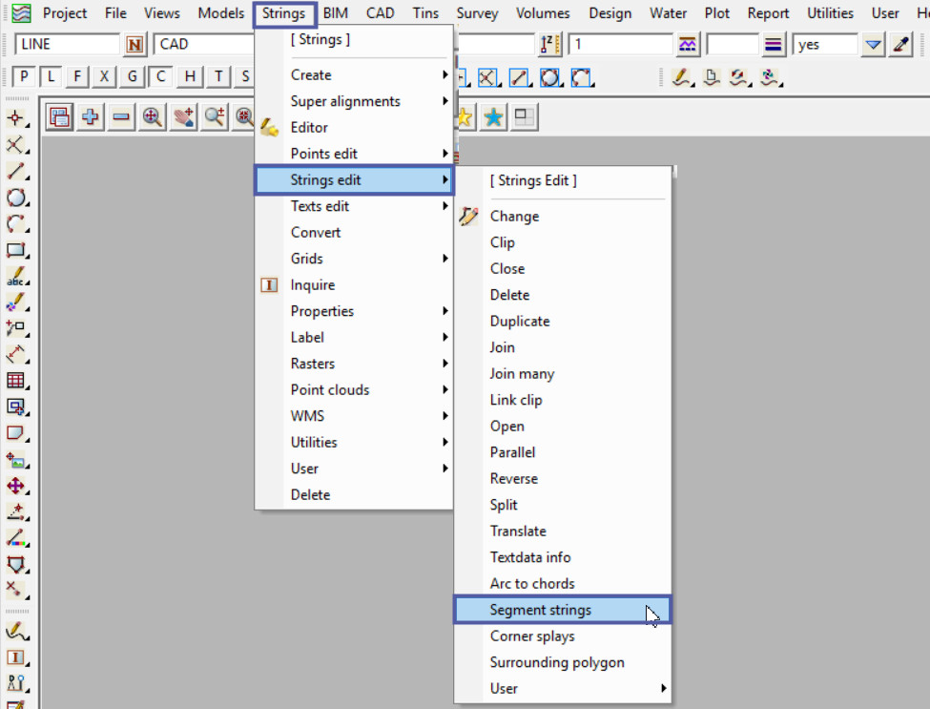Click the pan hand icon

(183, 116)
